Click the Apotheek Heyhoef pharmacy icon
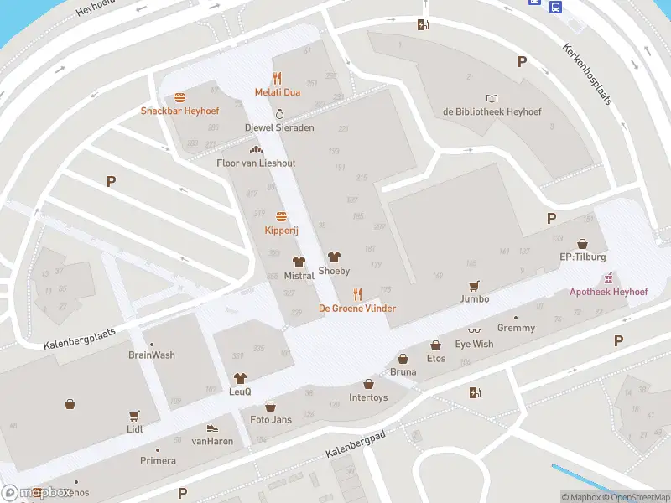This screenshot has height=503, width=671. 608,278
